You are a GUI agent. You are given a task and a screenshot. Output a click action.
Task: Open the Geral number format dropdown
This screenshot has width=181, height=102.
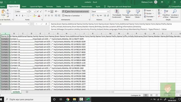(x=108, y=11)
